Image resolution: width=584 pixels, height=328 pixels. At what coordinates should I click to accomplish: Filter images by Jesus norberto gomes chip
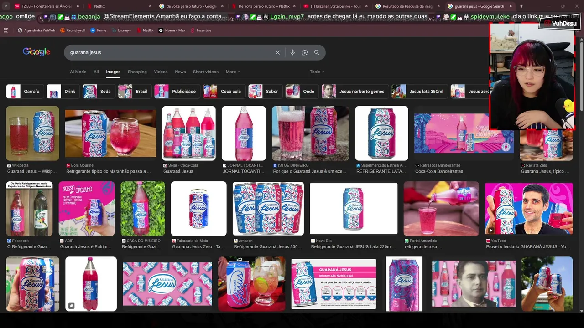(x=355, y=92)
